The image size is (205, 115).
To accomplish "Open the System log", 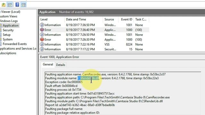I will [8, 39].
